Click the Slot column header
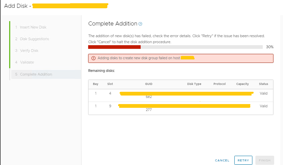This screenshot has height=165, width=283. point(110,84)
